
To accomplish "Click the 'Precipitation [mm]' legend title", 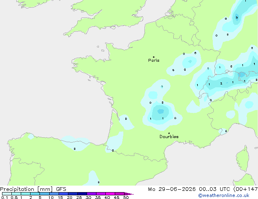I will (26, 189).
